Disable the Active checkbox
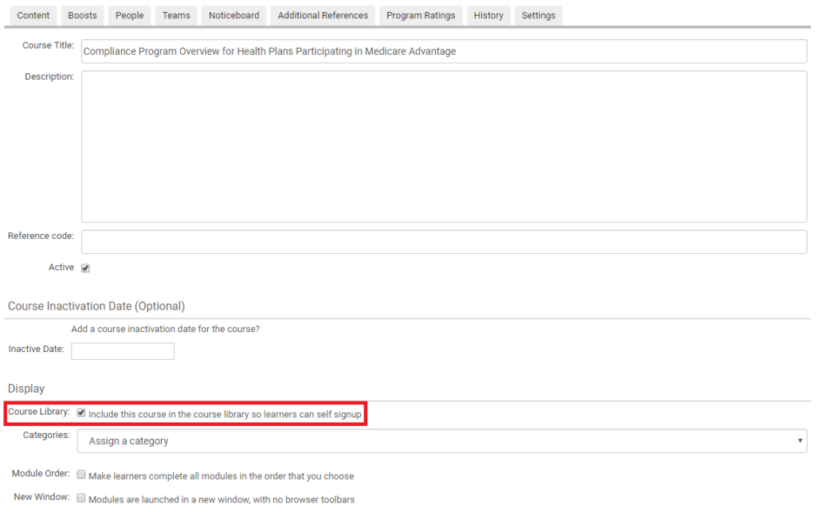The image size is (816, 512). (x=85, y=267)
